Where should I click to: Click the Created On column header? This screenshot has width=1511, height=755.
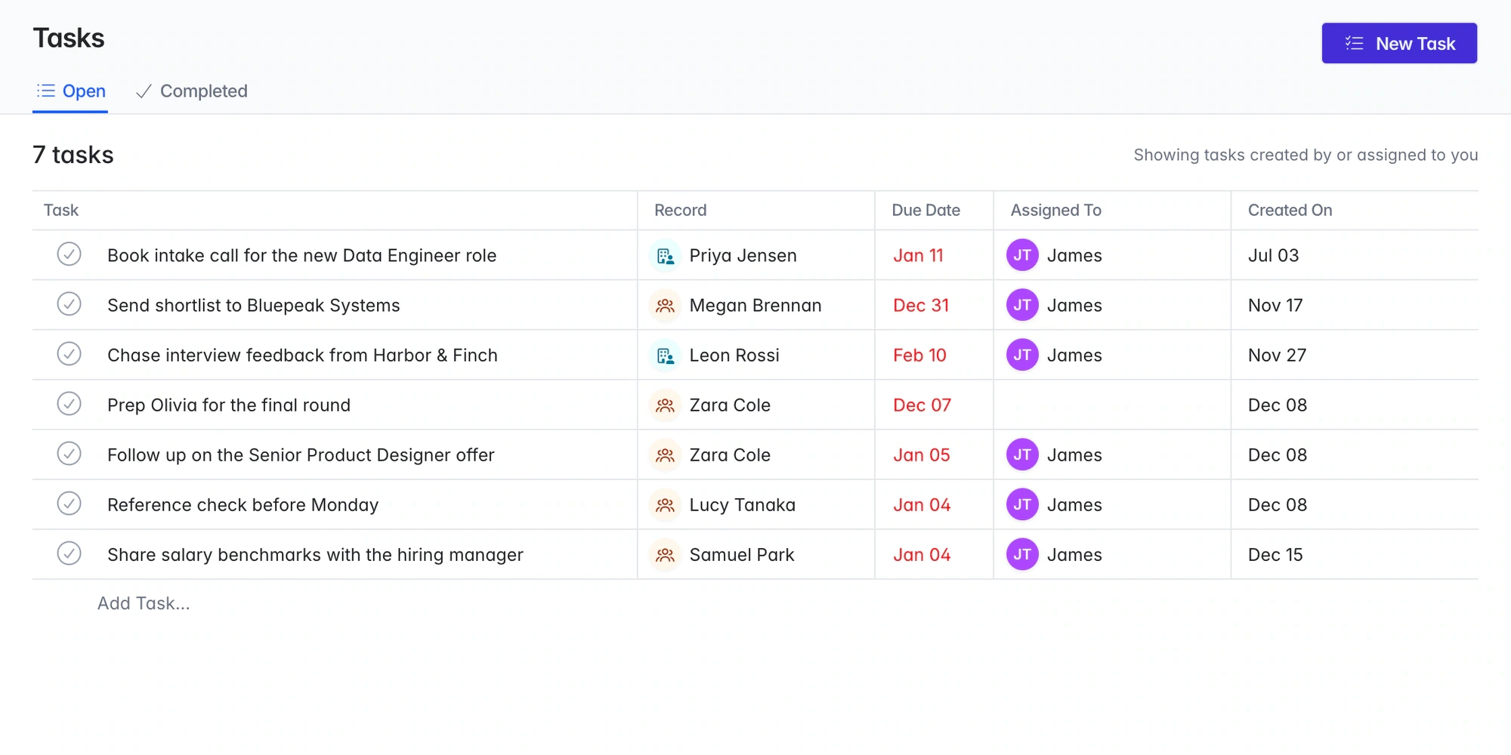point(1290,211)
